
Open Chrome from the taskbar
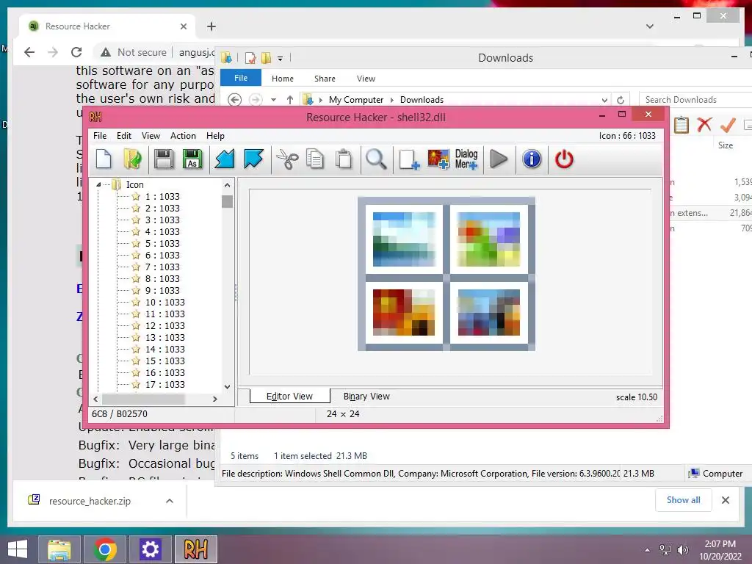coord(105,549)
